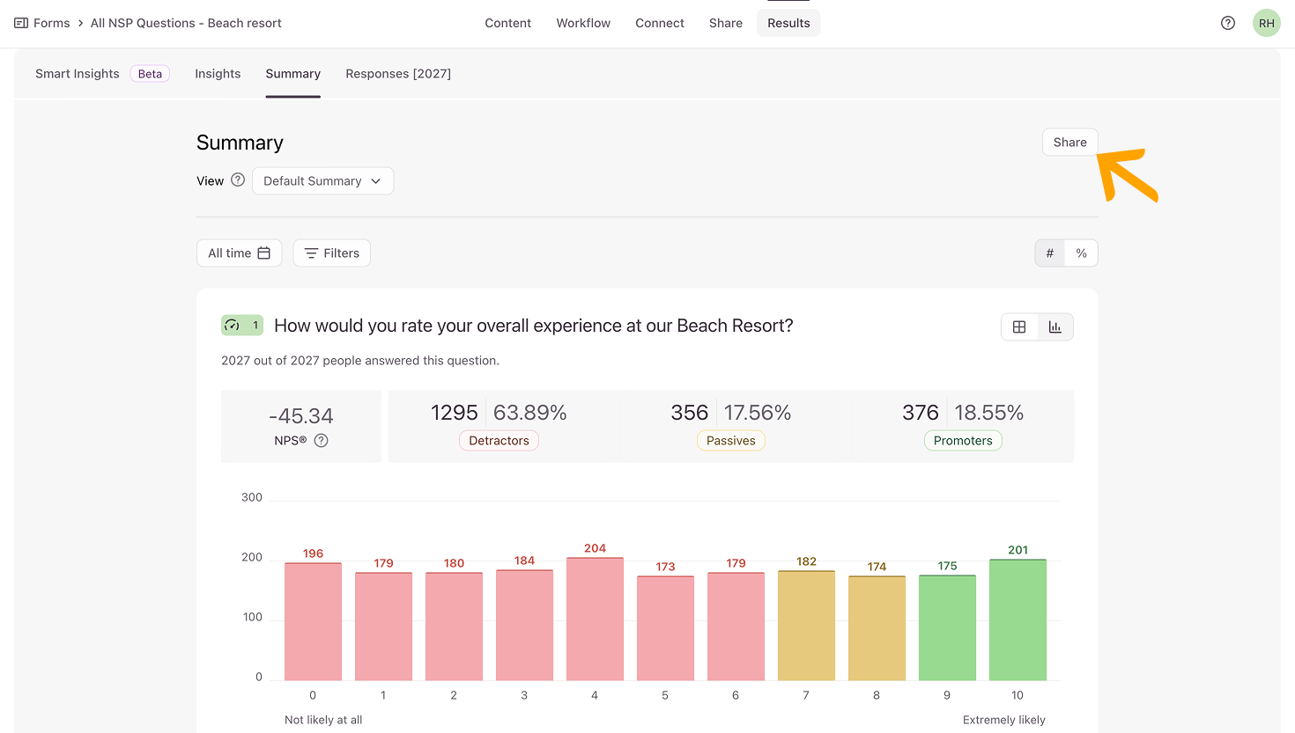Open the Responses [2027] tab

398,74
